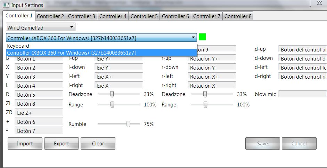Open the Controller 3 tab
The image size is (327, 168).
tap(82, 16)
